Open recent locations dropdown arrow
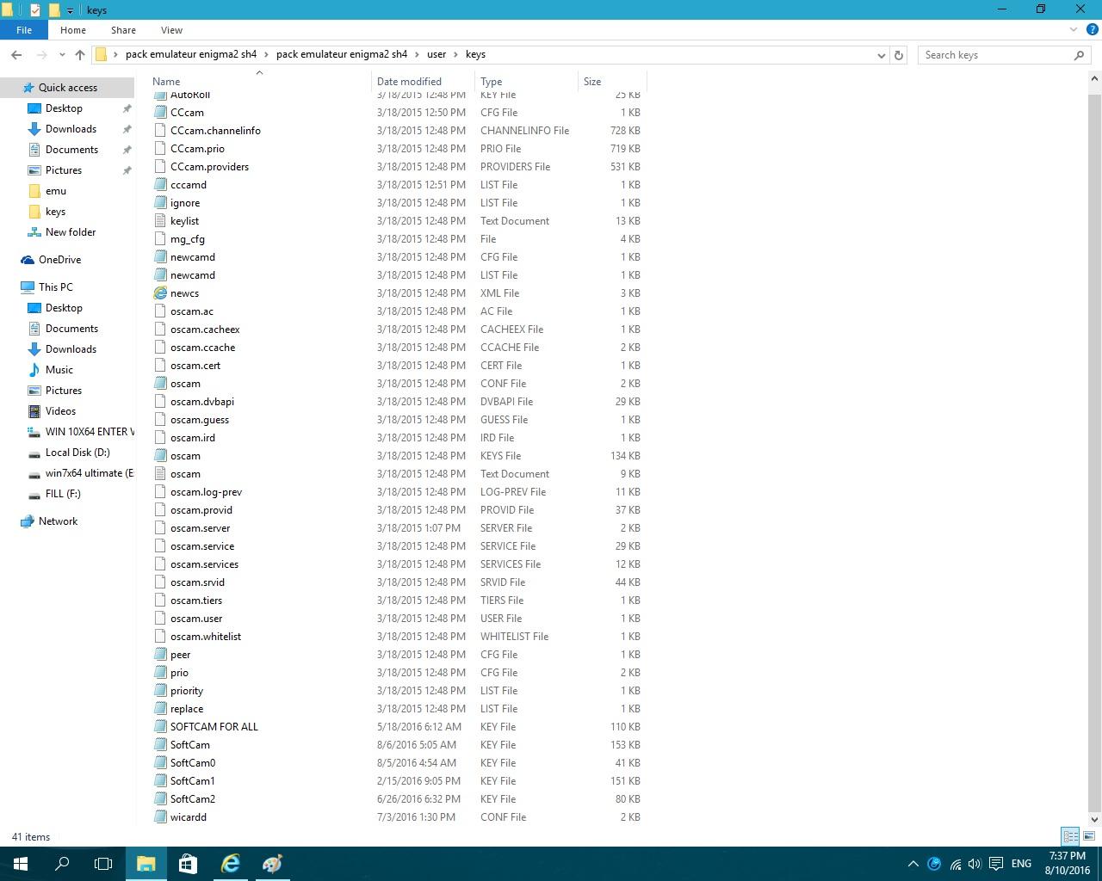The image size is (1102, 881). pos(62,55)
